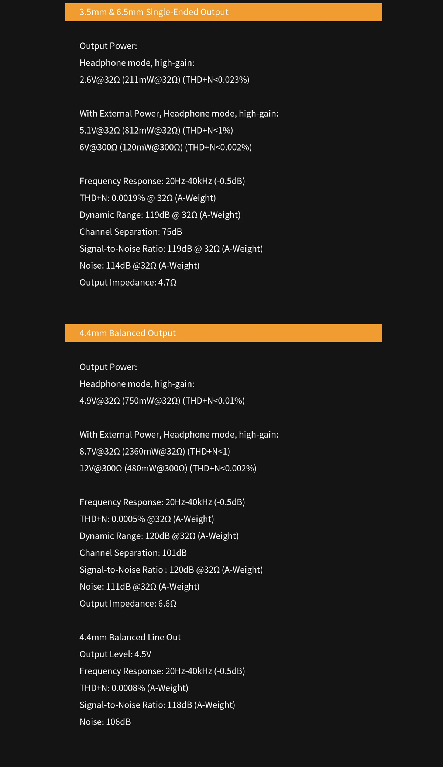The height and width of the screenshot is (767, 443).
Task: Select the "4.4mm Balanced Output" orange header
Action: pyautogui.click(x=128, y=333)
